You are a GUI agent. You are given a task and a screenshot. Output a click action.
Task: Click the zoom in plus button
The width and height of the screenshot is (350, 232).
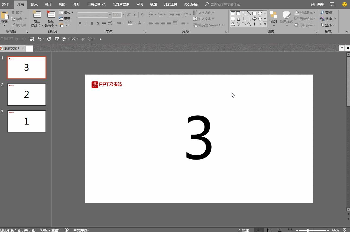[x=328, y=230]
